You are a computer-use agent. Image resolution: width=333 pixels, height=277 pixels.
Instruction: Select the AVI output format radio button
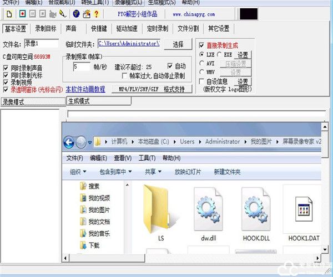[x=202, y=64]
